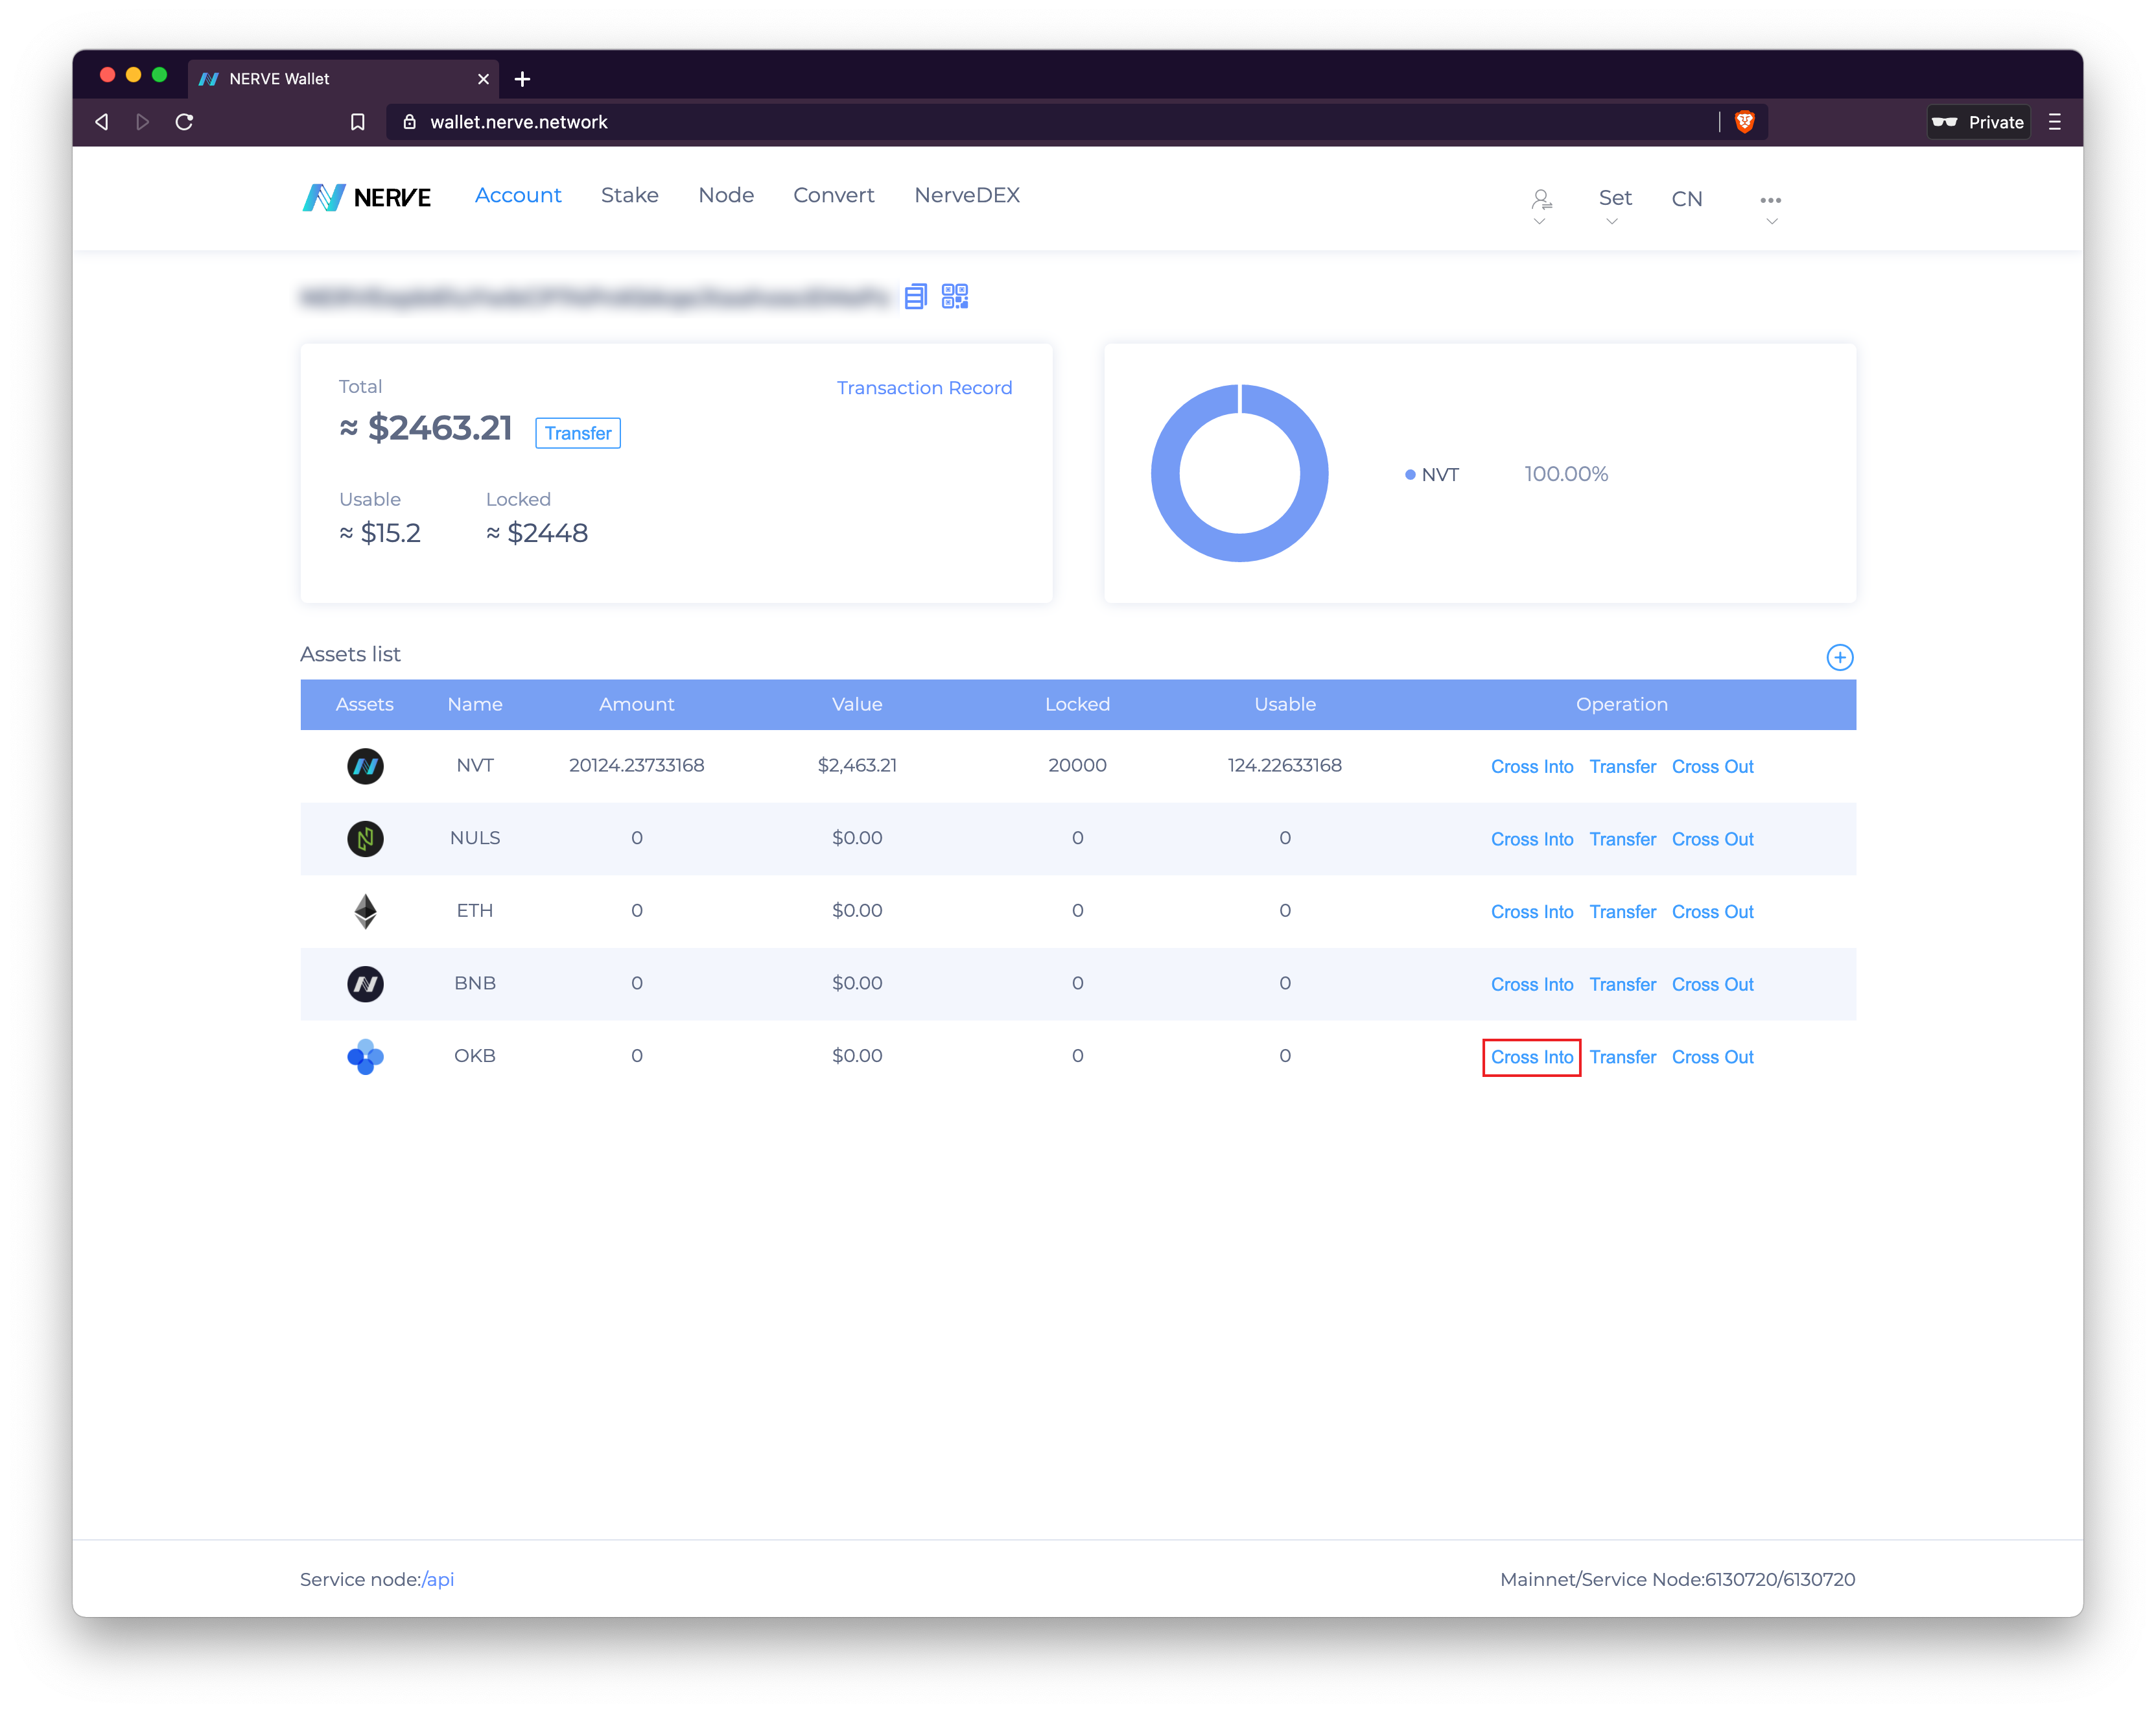Viewport: 2156px width, 1713px height.
Task: Click the ETH token icon
Action: [365, 911]
